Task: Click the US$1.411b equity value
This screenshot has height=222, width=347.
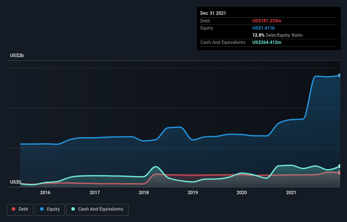Action: tap(264, 28)
